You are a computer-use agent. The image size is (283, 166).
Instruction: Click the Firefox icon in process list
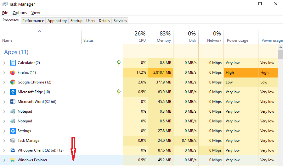point(13,72)
